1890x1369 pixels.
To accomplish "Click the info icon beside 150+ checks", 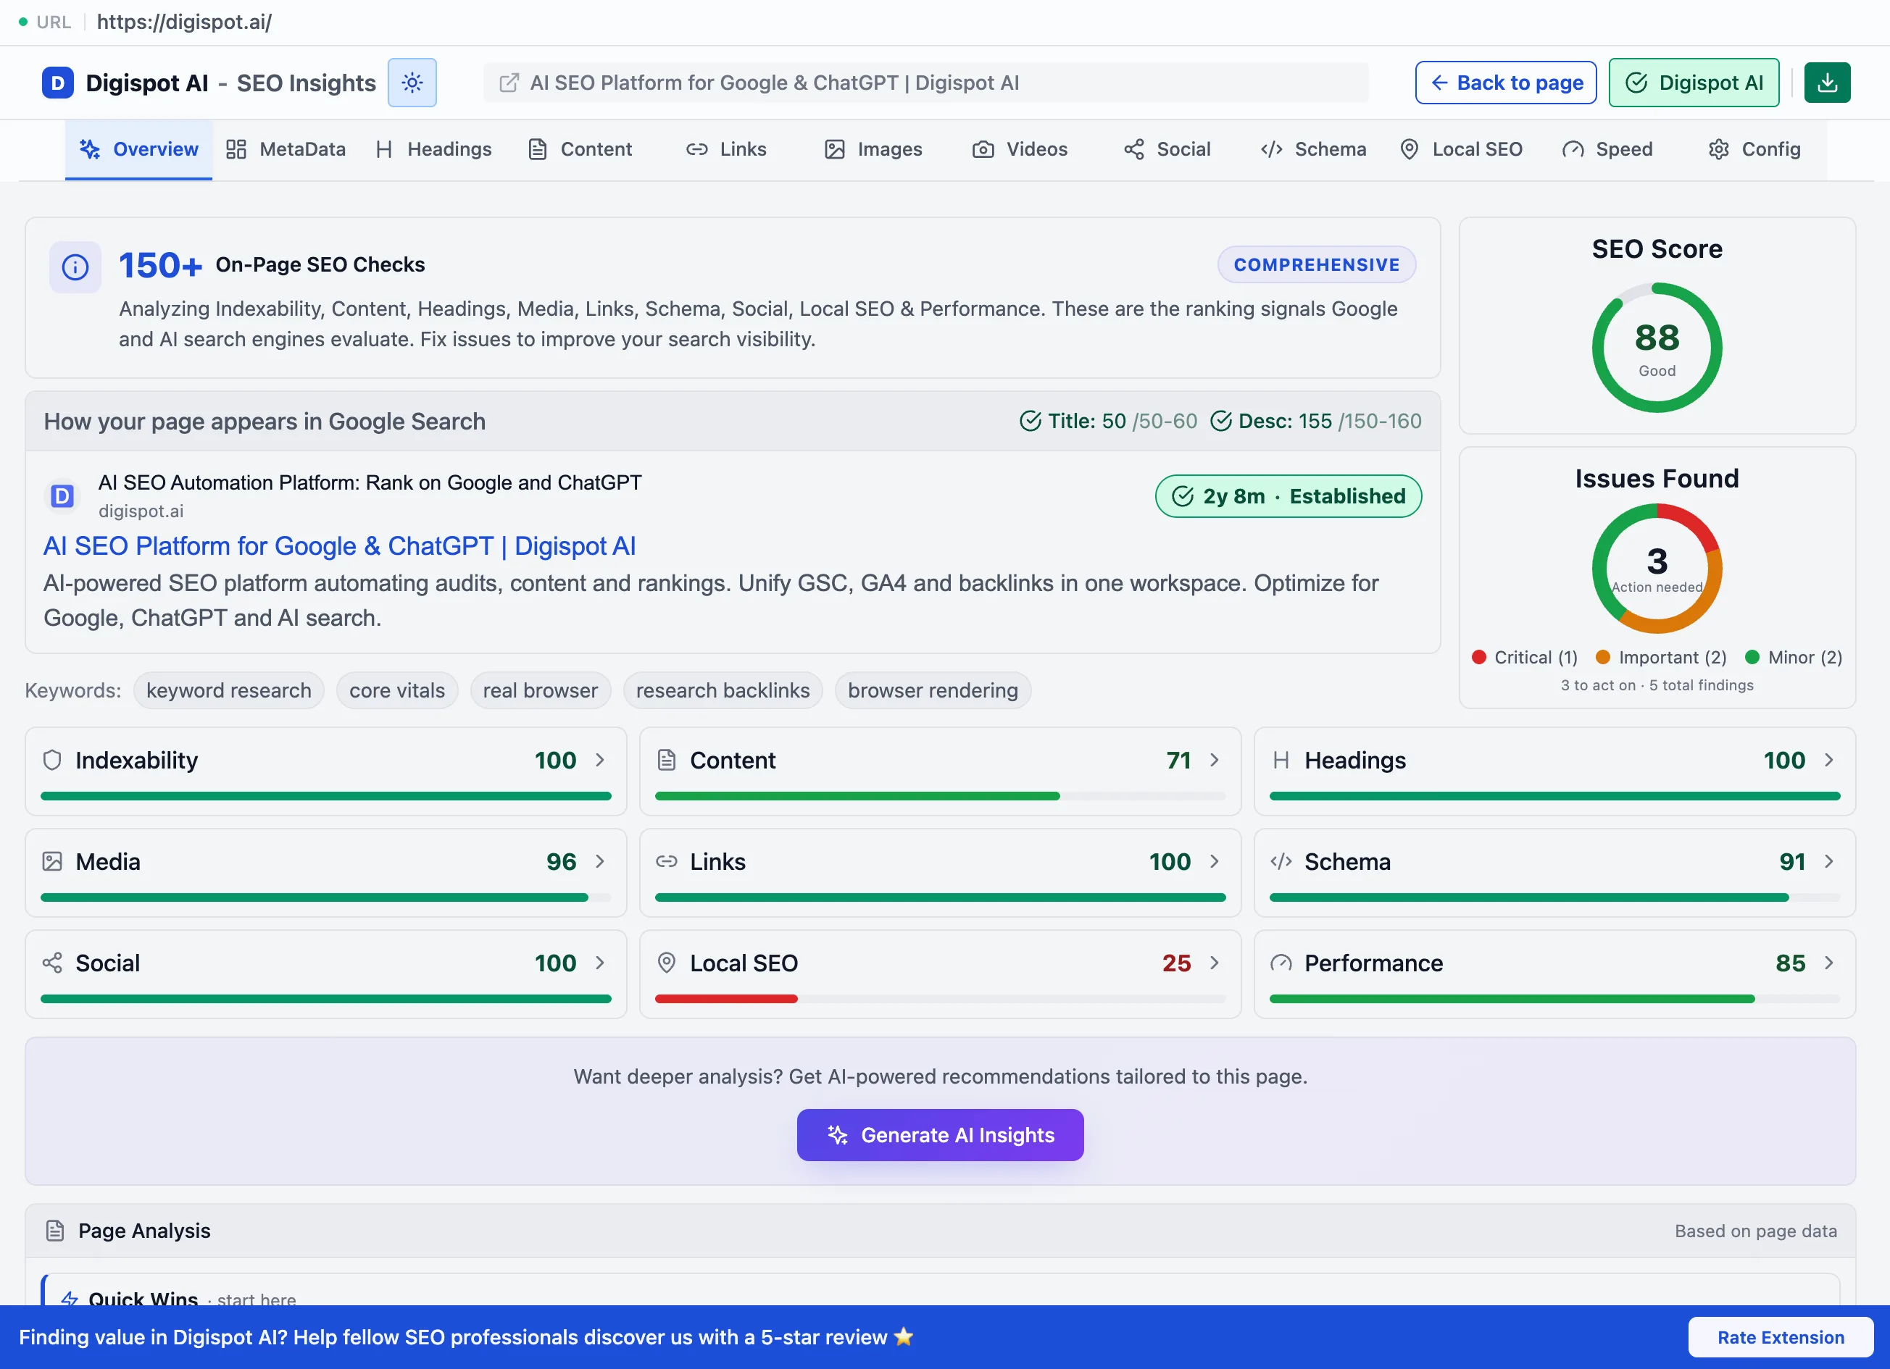I will tap(75, 267).
